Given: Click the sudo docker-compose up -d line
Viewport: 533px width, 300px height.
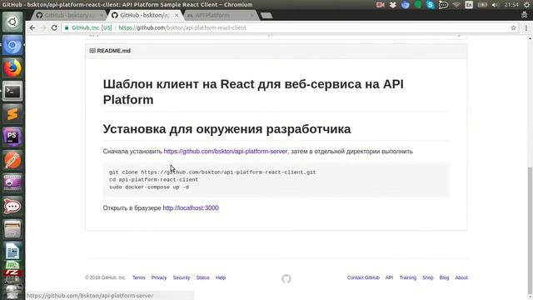Looking at the screenshot, I should click(149, 187).
